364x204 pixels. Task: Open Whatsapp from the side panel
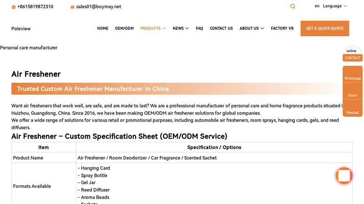(x=352, y=74)
